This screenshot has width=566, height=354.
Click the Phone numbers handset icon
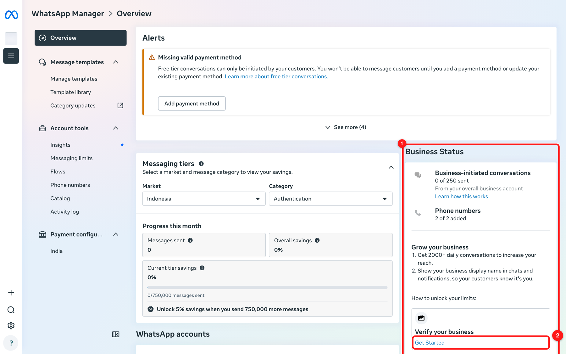click(x=418, y=213)
